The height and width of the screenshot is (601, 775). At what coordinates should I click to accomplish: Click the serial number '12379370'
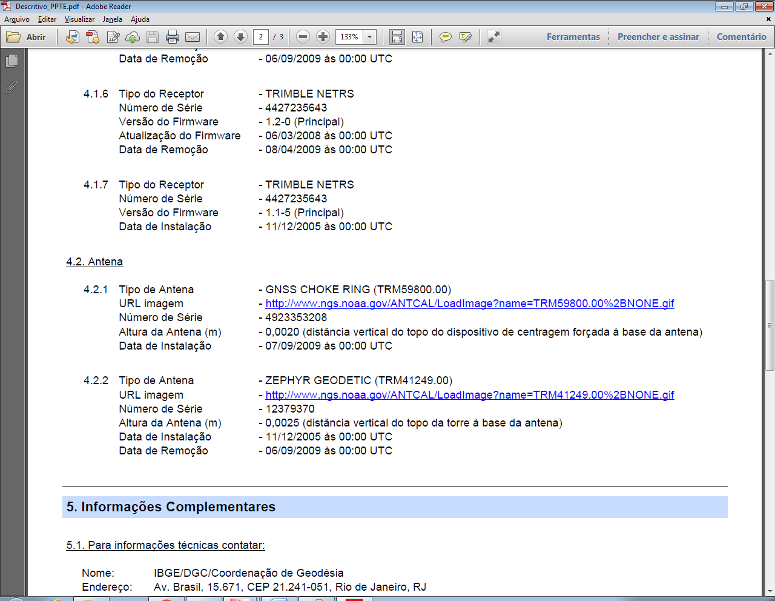click(x=290, y=409)
